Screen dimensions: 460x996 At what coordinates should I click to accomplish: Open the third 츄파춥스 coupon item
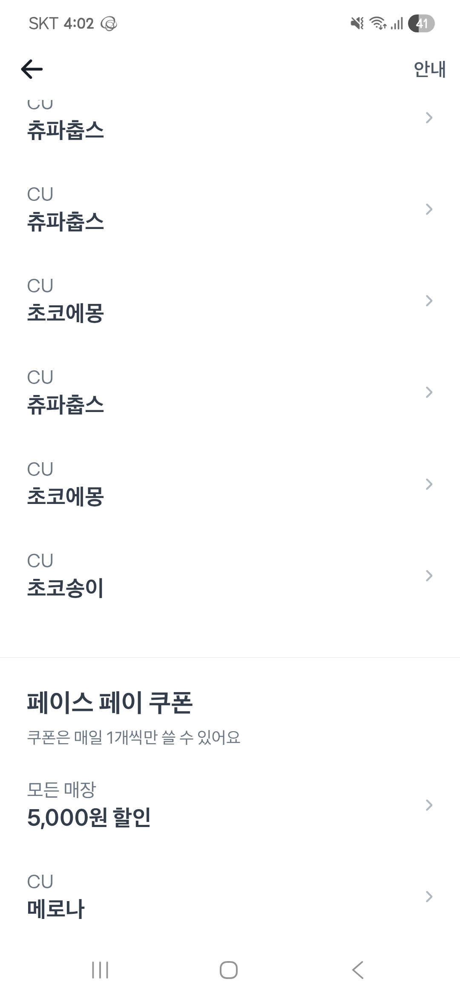tap(66, 404)
